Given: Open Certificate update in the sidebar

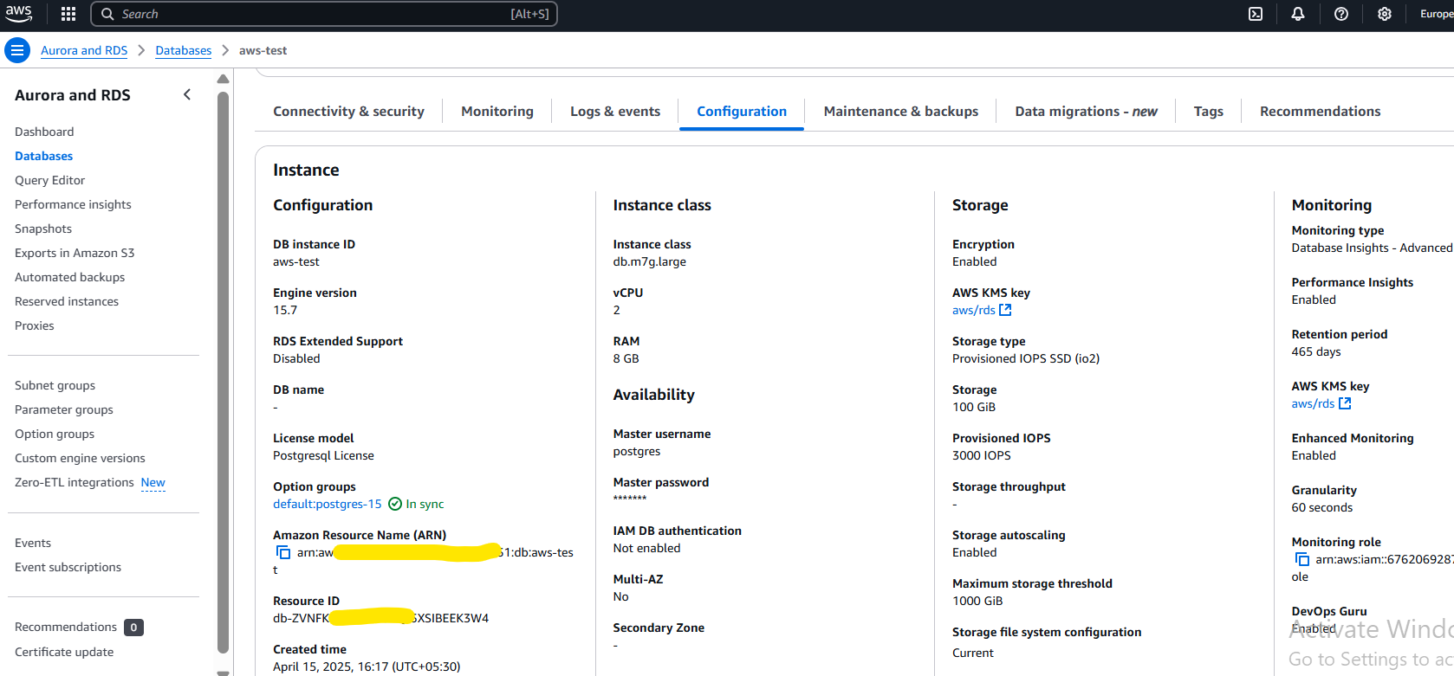Looking at the screenshot, I should pos(64,652).
